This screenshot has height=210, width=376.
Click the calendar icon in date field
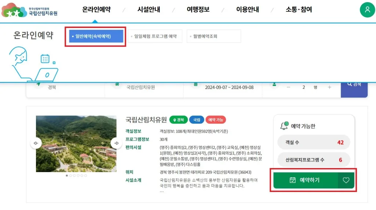[196, 85]
